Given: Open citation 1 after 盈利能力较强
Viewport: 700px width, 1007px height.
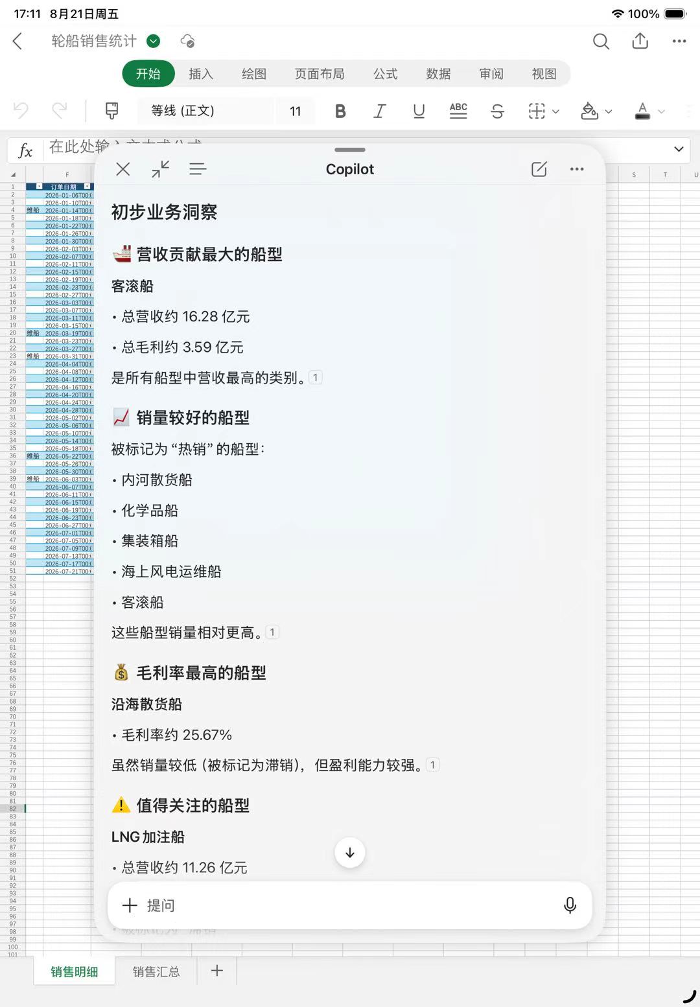Looking at the screenshot, I should (433, 765).
